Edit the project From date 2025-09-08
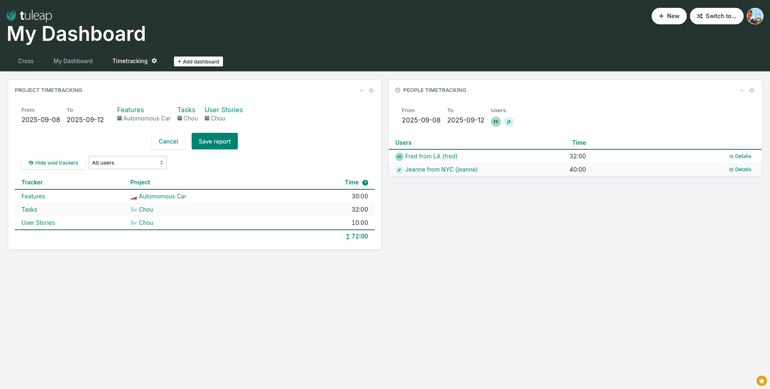The image size is (770, 389). pos(41,120)
